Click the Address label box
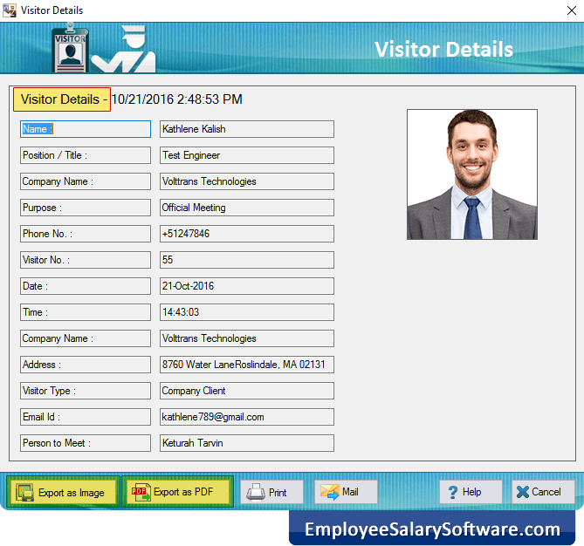Image resolution: width=584 pixels, height=546 pixels. tap(86, 365)
